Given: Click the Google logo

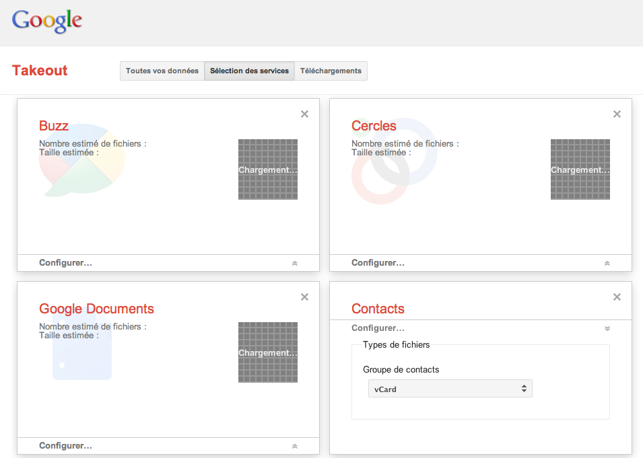Looking at the screenshot, I should coord(47,22).
